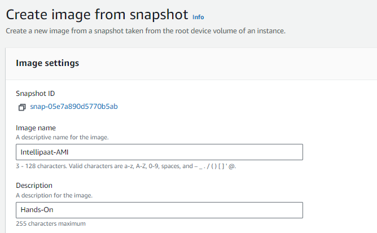The width and height of the screenshot is (377, 233).
Task: Focus the Description field containing Hands-On
Action: coord(159,210)
